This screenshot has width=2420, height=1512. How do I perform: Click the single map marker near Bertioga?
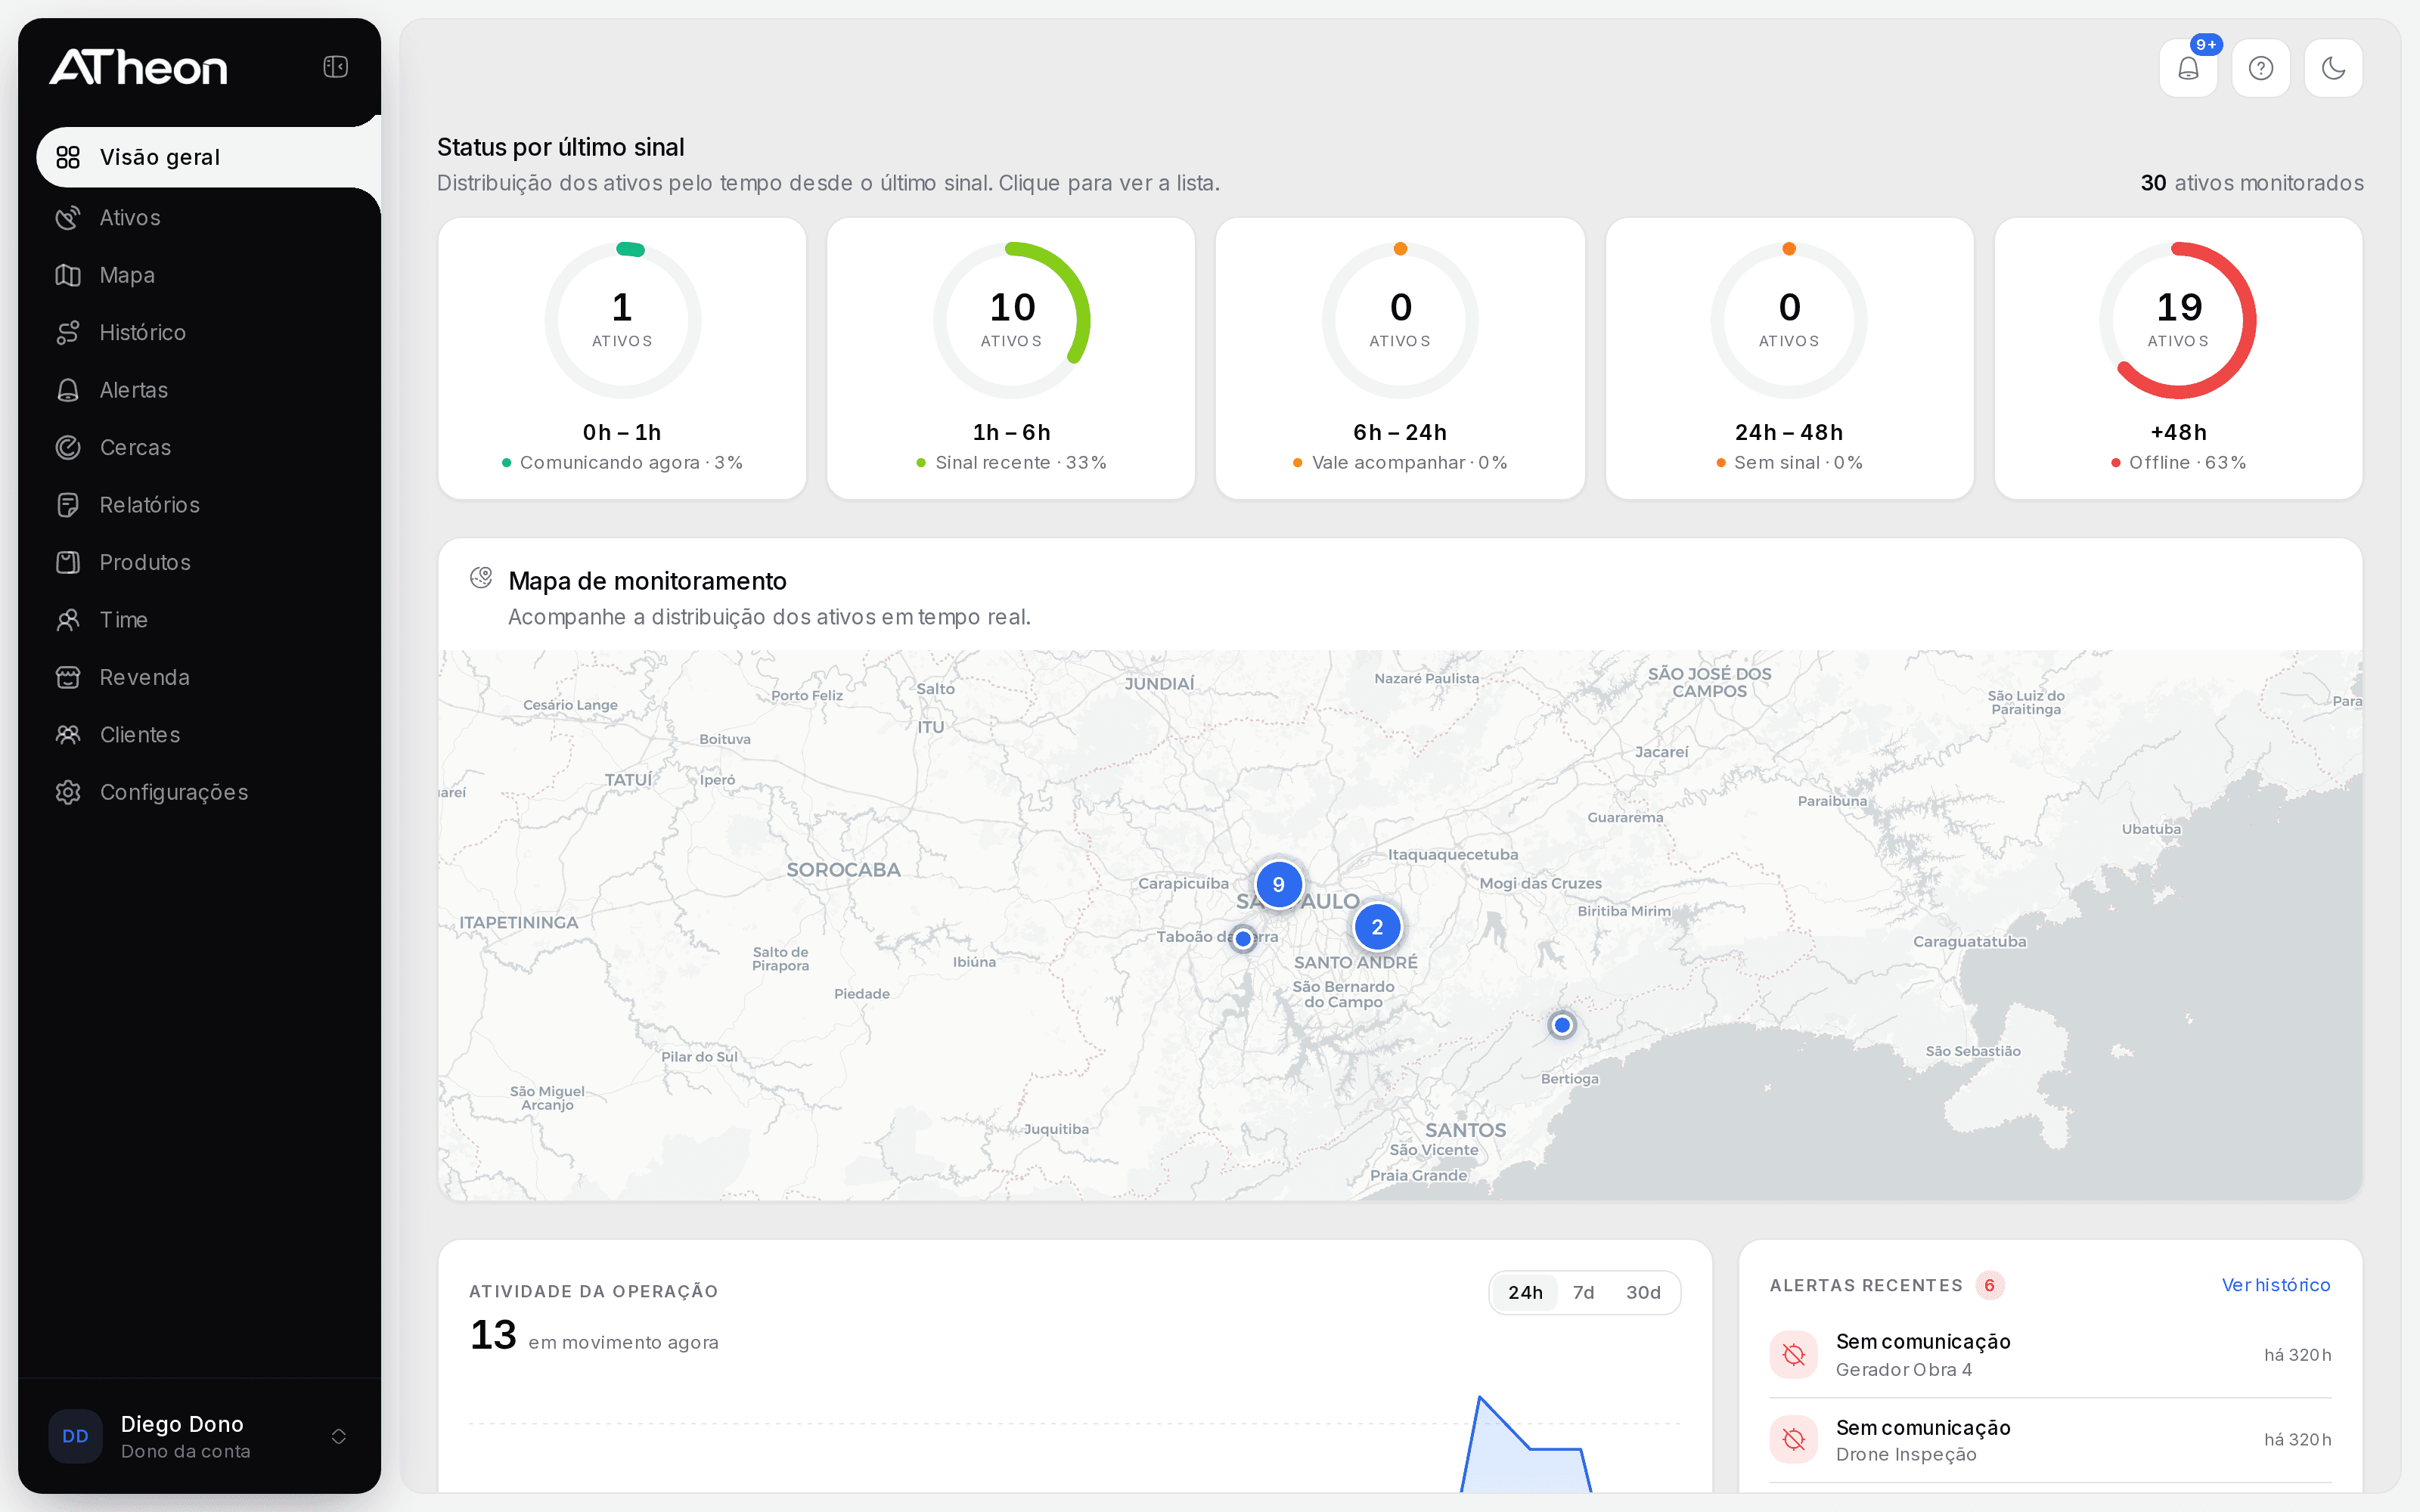pyautogui.click(x=1562, y=1025)
